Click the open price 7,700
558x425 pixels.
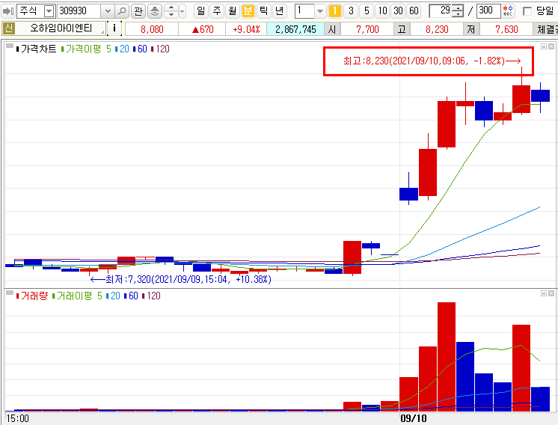[x=367, y=29]
